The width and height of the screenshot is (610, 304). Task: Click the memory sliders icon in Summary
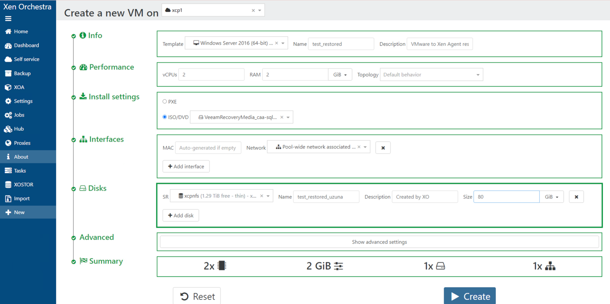338,266
